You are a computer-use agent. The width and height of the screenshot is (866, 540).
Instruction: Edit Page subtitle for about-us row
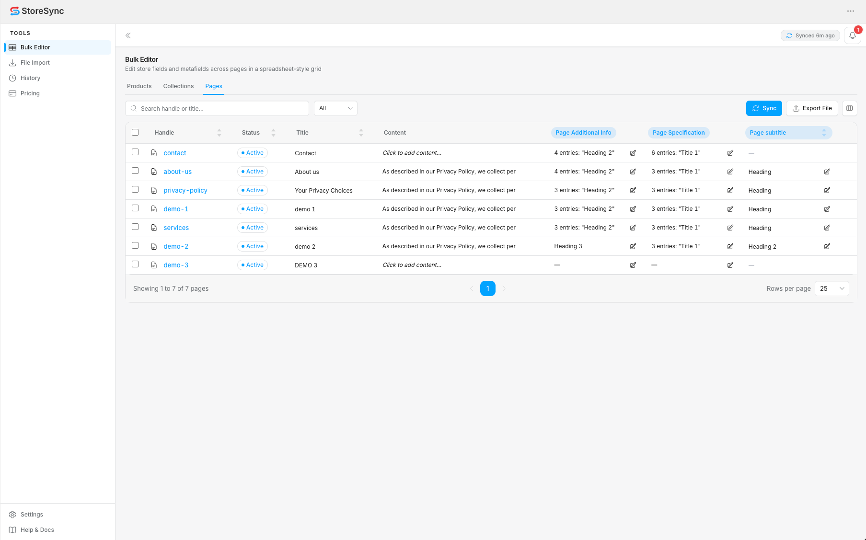pos(827,172)
